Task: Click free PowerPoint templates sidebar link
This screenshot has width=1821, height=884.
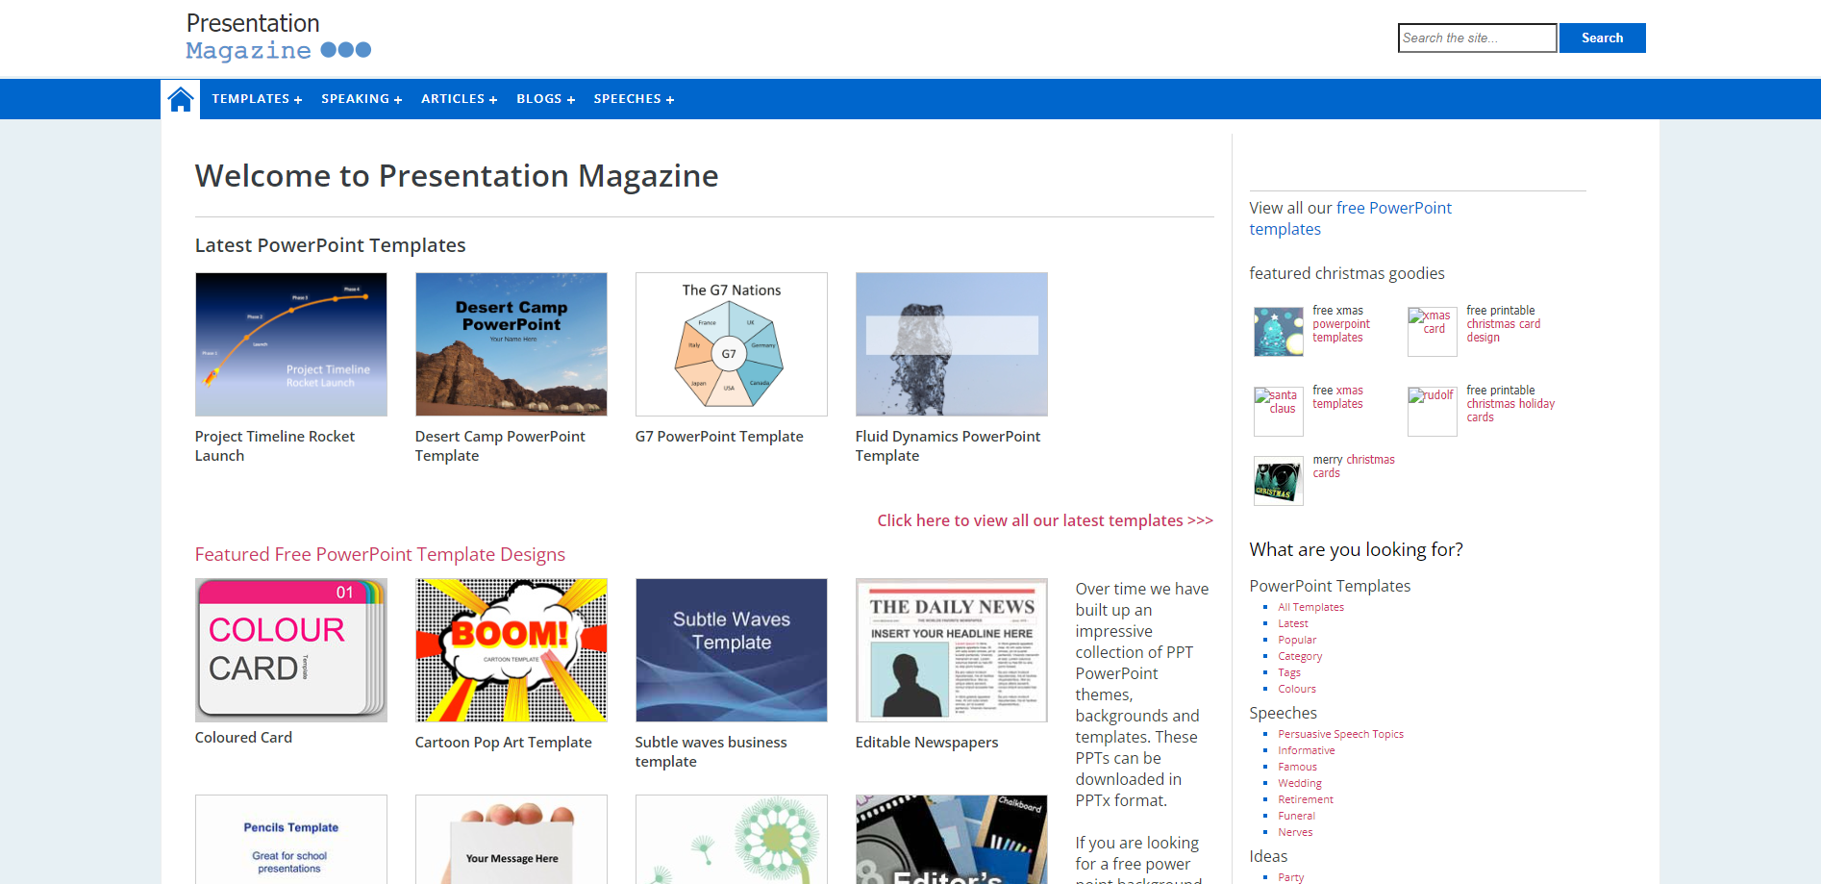Action: click(1351, 218)
